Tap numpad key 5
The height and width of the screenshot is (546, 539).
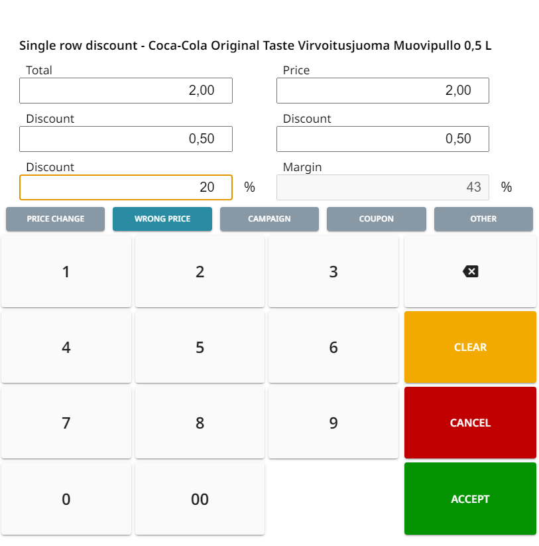tap(200, 347)
